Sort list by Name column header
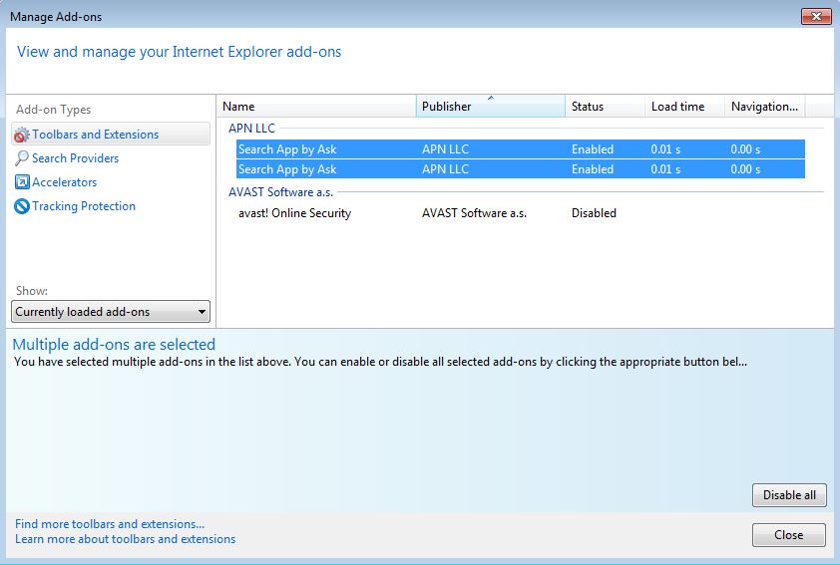840x565 pixels. [x=316, y=107]
